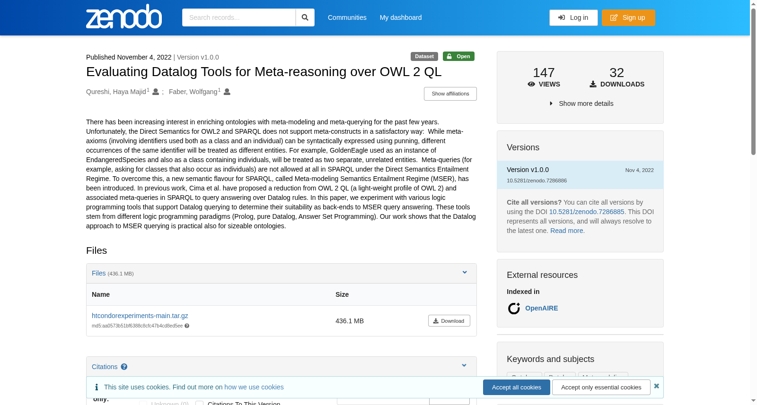Click author name Qureshi, Haya Majid
757x405 pixels.
click(116, 92)
